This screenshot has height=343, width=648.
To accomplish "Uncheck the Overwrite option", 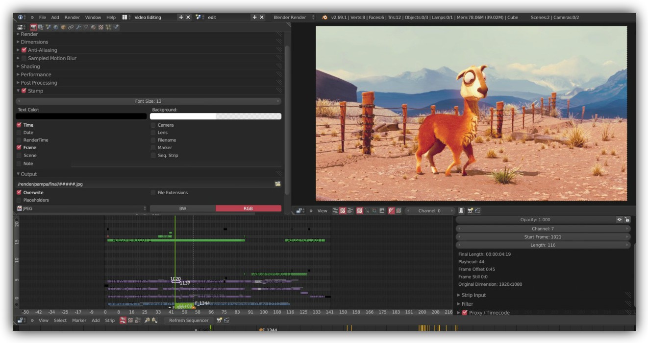I will coord(19,192).
